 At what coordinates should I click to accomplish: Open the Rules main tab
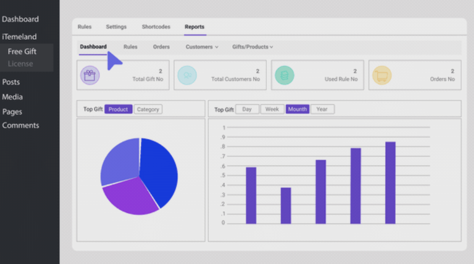84,27
